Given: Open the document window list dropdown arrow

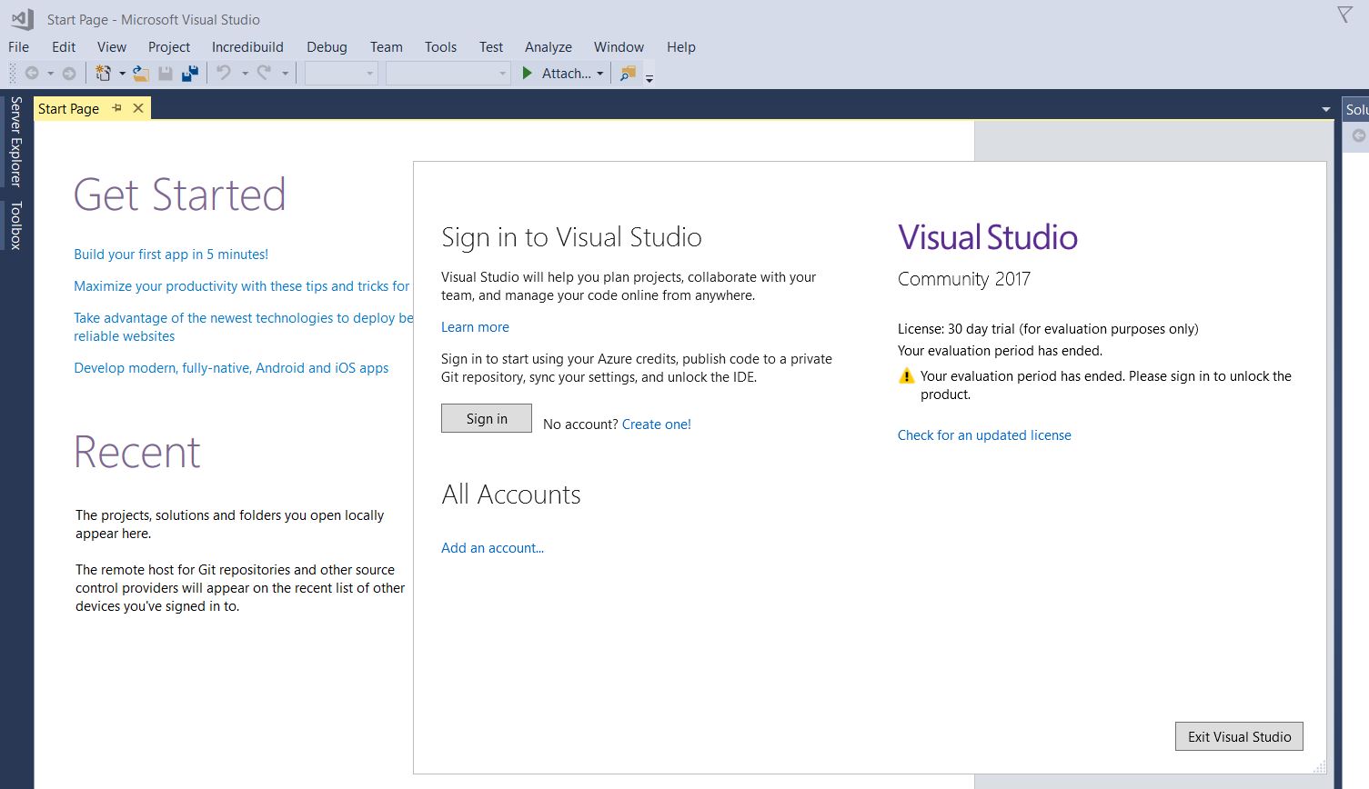Looking at the screenshot, I should tap(1326, 110).
